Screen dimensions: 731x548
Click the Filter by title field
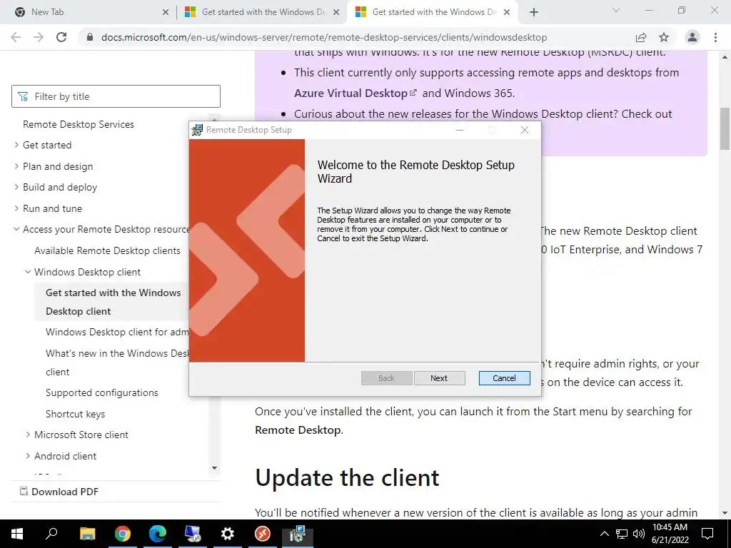point(116,96)
